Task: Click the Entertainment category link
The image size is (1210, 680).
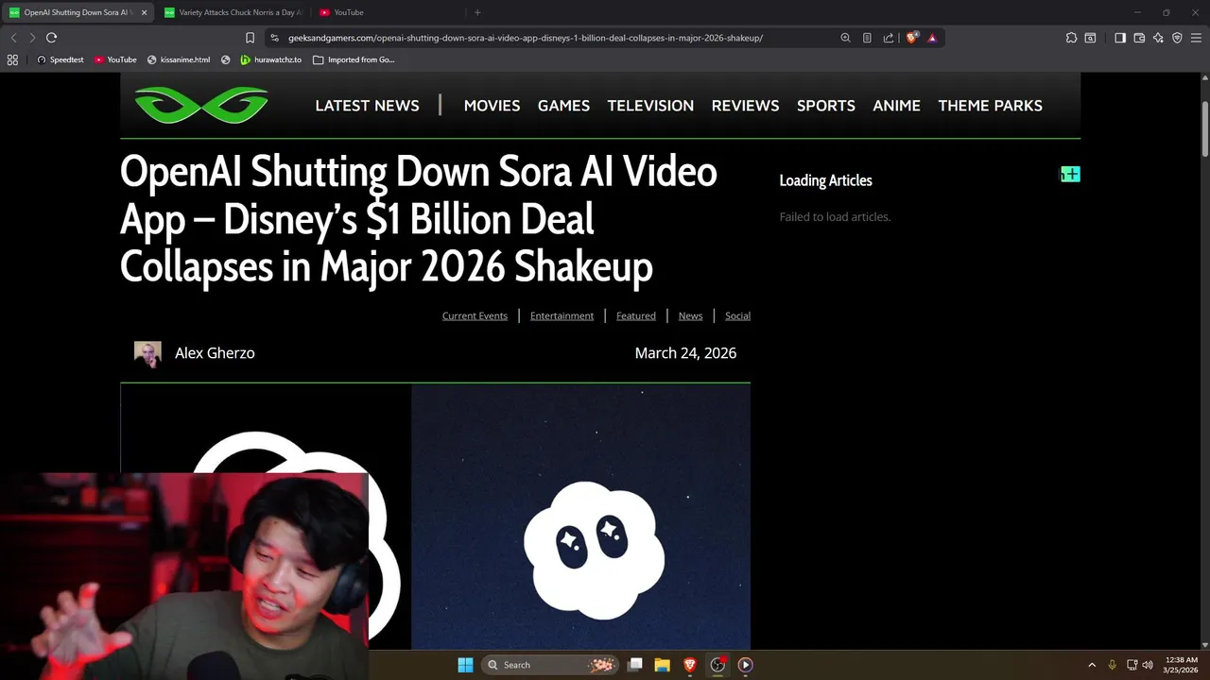Action: (x=562, y=315)
